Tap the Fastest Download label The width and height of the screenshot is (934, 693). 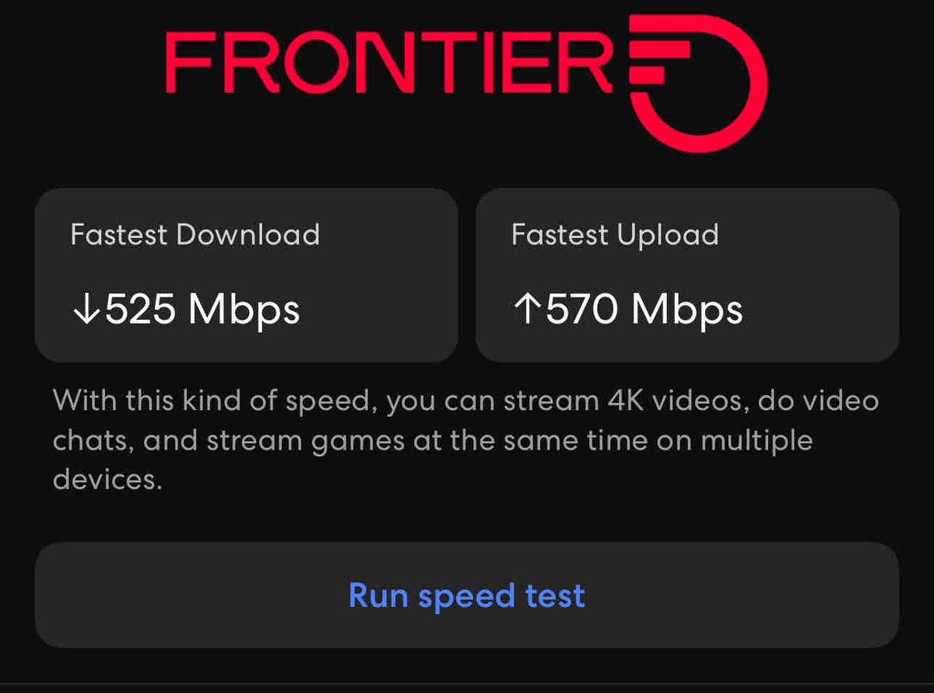click(195, 235)
